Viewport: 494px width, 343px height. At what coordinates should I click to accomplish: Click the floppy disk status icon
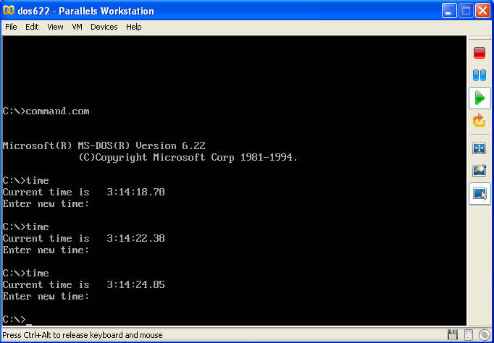453,334
